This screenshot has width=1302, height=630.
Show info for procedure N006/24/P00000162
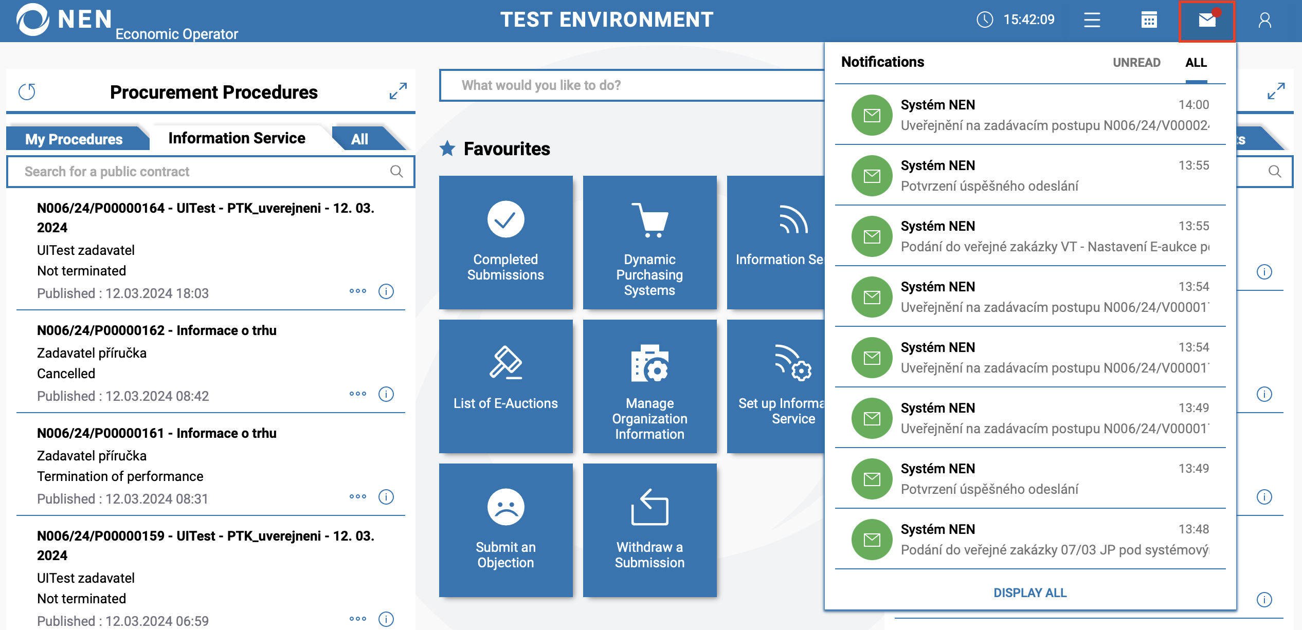386,394
